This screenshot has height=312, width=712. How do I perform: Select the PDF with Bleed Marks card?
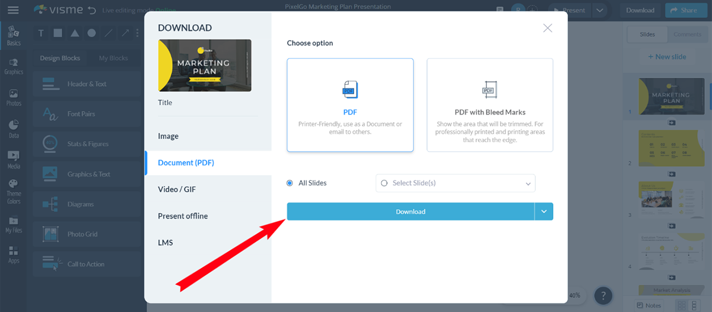point(490,105)
